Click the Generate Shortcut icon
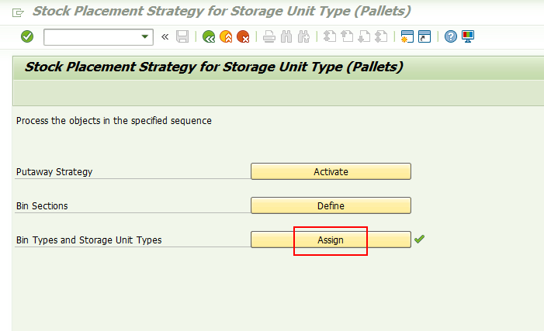Screen dimensions: 544x331 pyautogui.click(x=424, y=36)
